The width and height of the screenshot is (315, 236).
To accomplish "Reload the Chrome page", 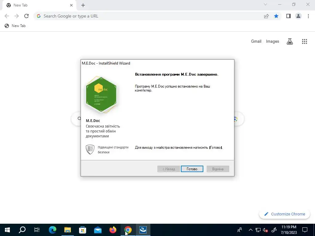I will tap(26, 16).
